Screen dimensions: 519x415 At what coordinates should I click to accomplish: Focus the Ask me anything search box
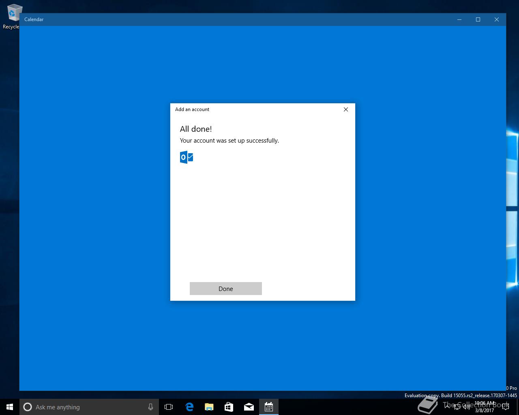coord(89,407)
